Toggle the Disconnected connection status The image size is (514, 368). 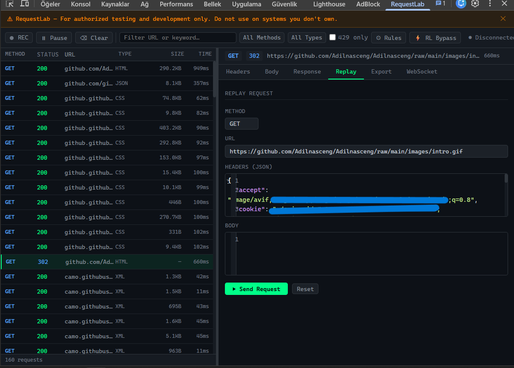pyautogui.click(x=493, y=37)
